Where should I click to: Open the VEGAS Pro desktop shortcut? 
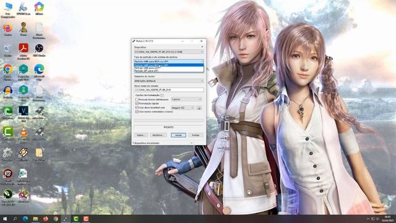click(24, 114)
